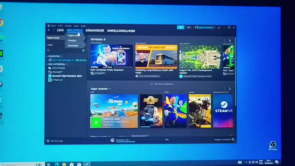The width and height of the screenshot is (295, 166).
Task: Click Adicionar prateleira link
Action: pyautogui.click(x=162, y=84)
